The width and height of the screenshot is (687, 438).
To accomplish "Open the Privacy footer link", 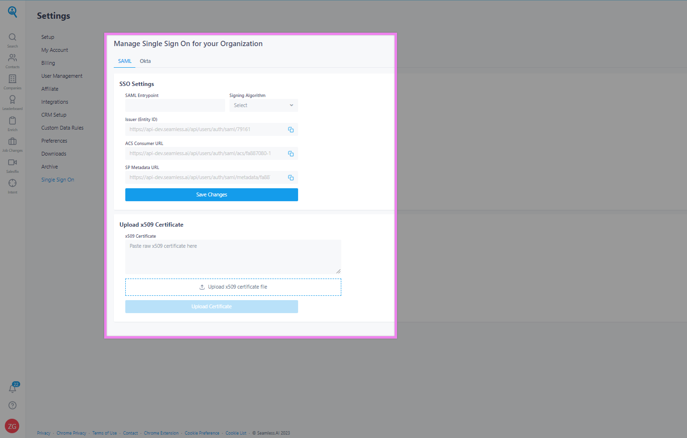I will [44, 433].
